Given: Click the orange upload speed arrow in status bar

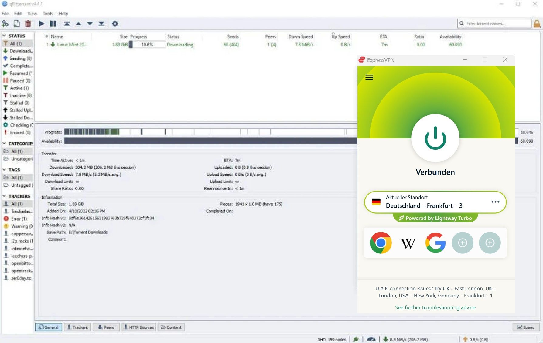Looking at the screenshot, I should 465,339.
